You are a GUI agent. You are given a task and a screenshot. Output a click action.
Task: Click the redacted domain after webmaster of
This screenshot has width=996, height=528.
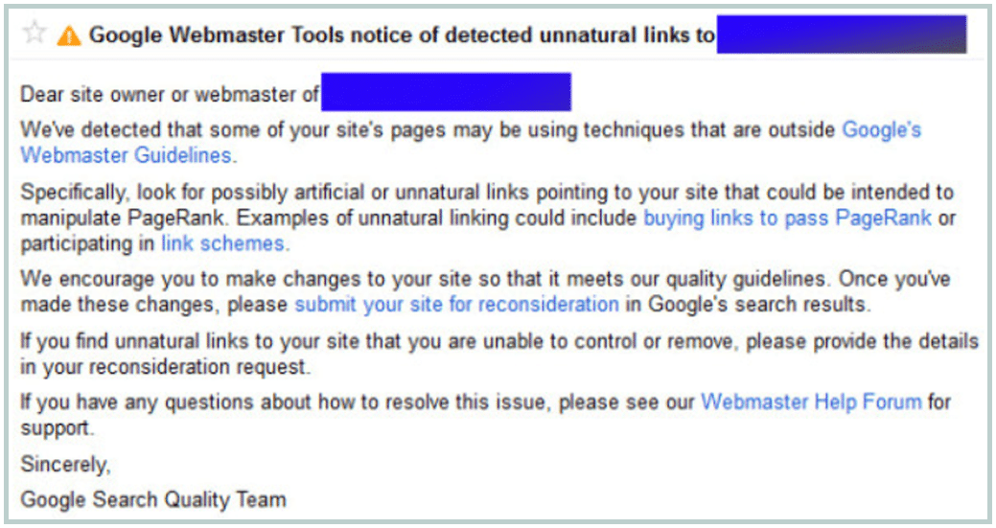(446, 92)
